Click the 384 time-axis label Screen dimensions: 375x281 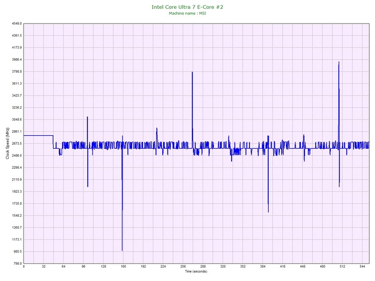click(262, 266)
